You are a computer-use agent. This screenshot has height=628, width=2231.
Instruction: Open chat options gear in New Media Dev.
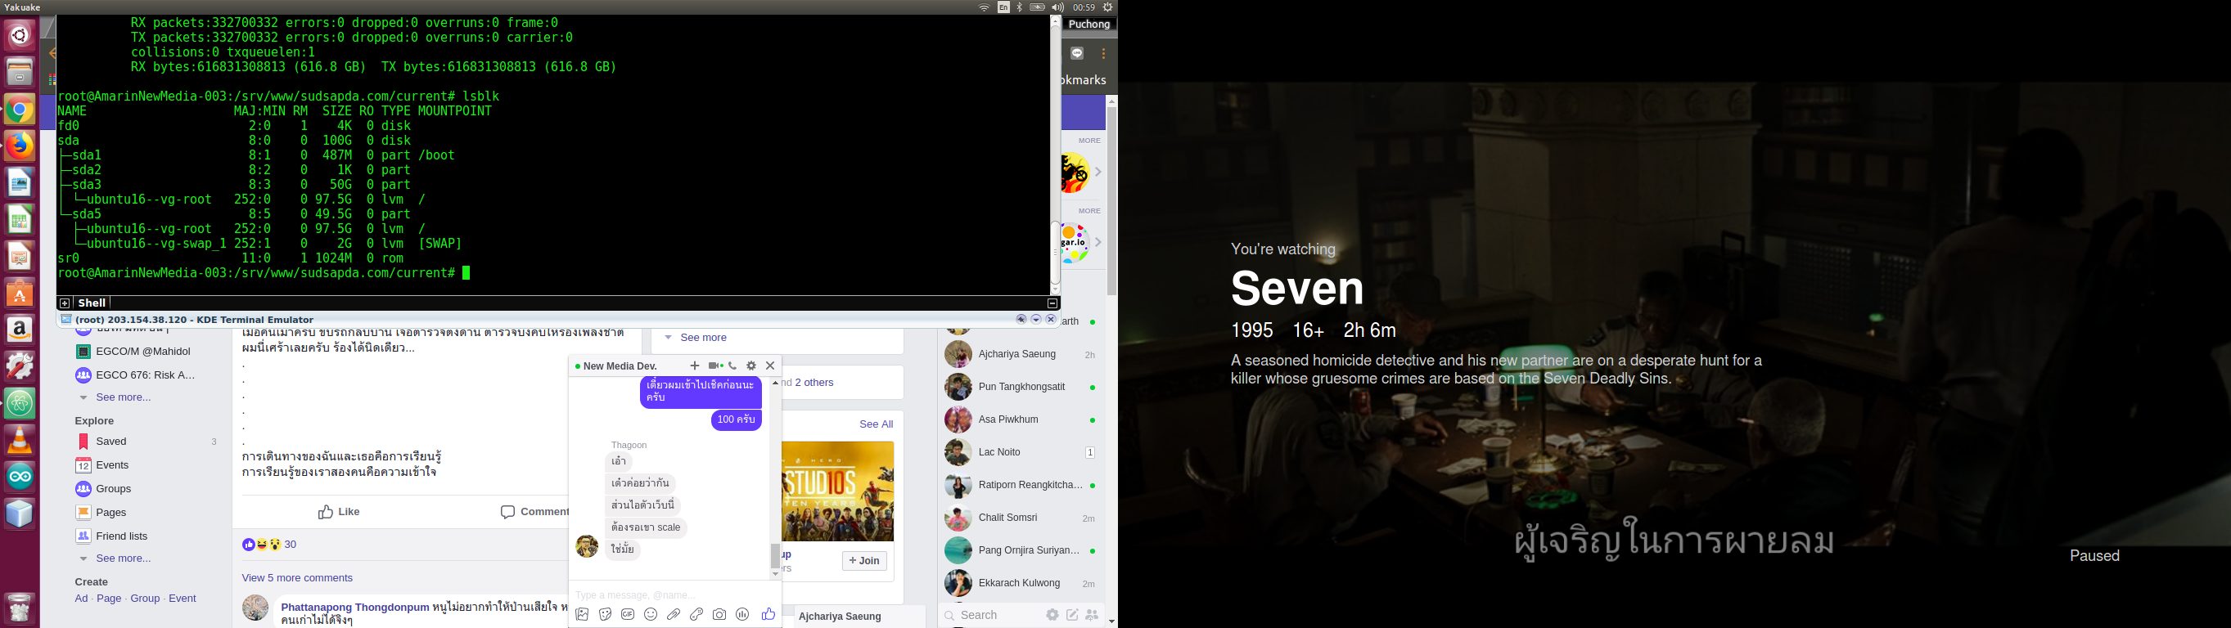752,366
